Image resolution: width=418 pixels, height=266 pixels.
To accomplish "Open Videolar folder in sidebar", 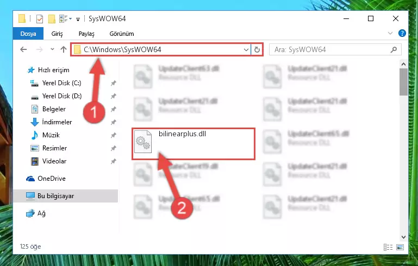I will pos(54,161).
